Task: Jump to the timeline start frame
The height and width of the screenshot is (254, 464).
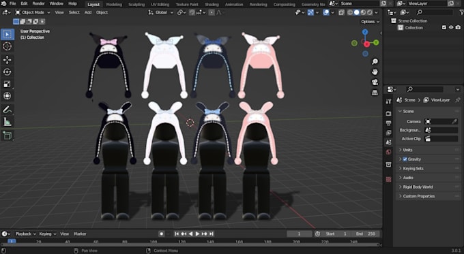Action: (177, 234)
